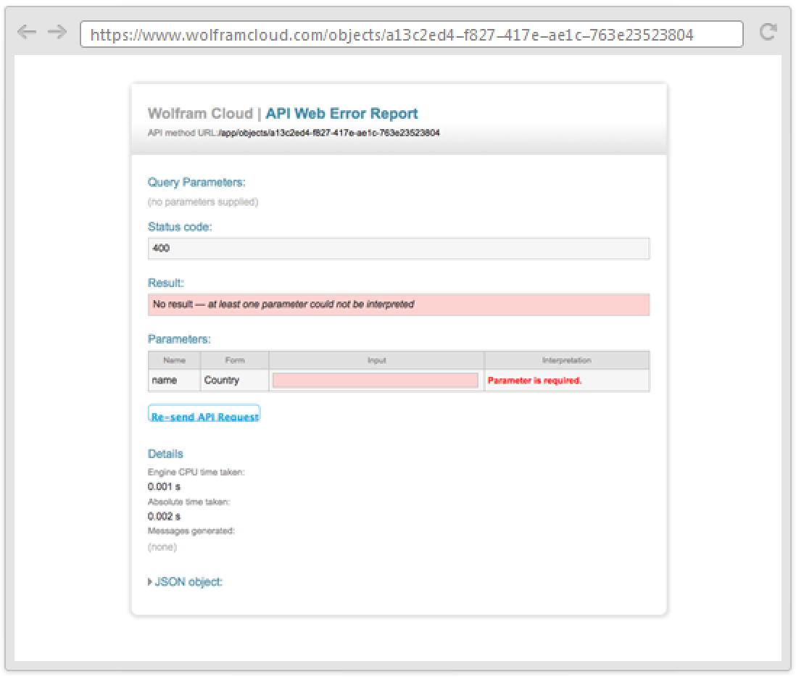Click the wolframcloud.com address bar
Screen dimensions: 796x677
(x=411, y=34)
